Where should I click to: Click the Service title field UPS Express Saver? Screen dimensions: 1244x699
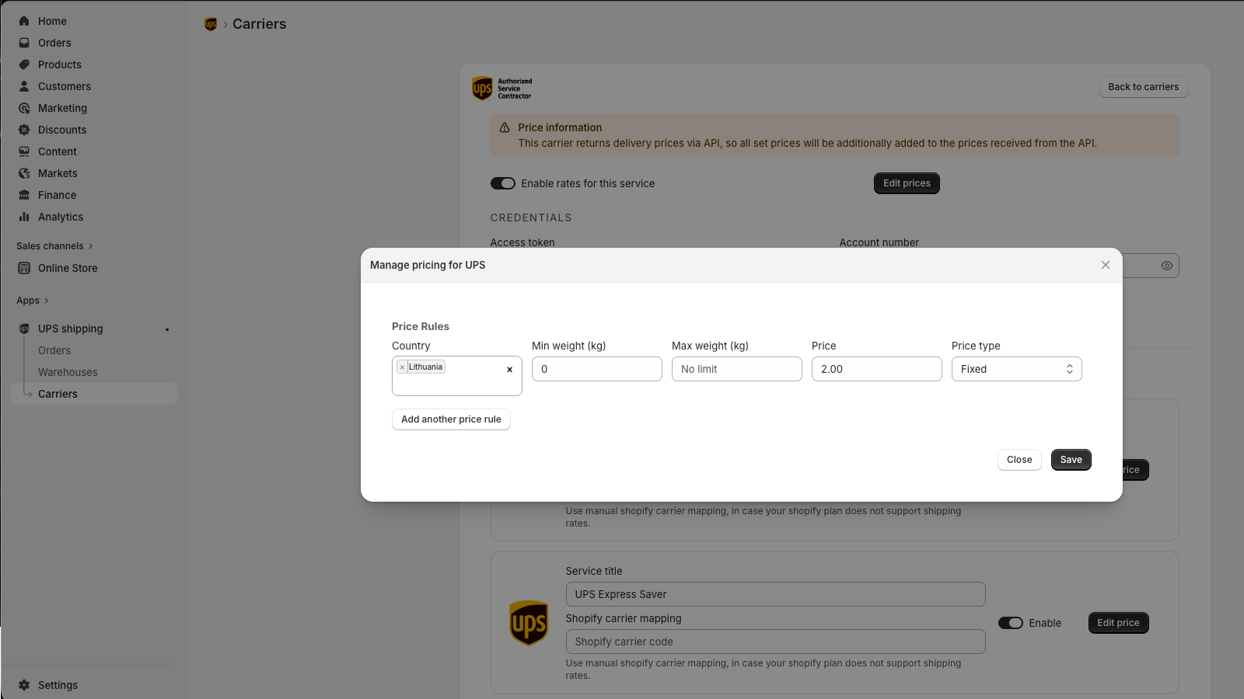(x=776, y=594)
